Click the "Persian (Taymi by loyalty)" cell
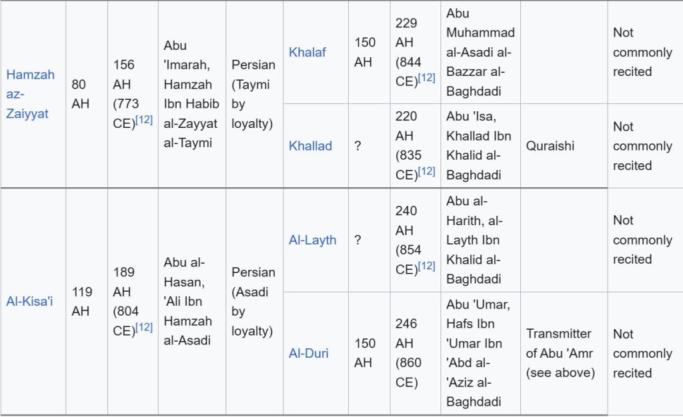The image size is (683, 417). pos(252,94)
